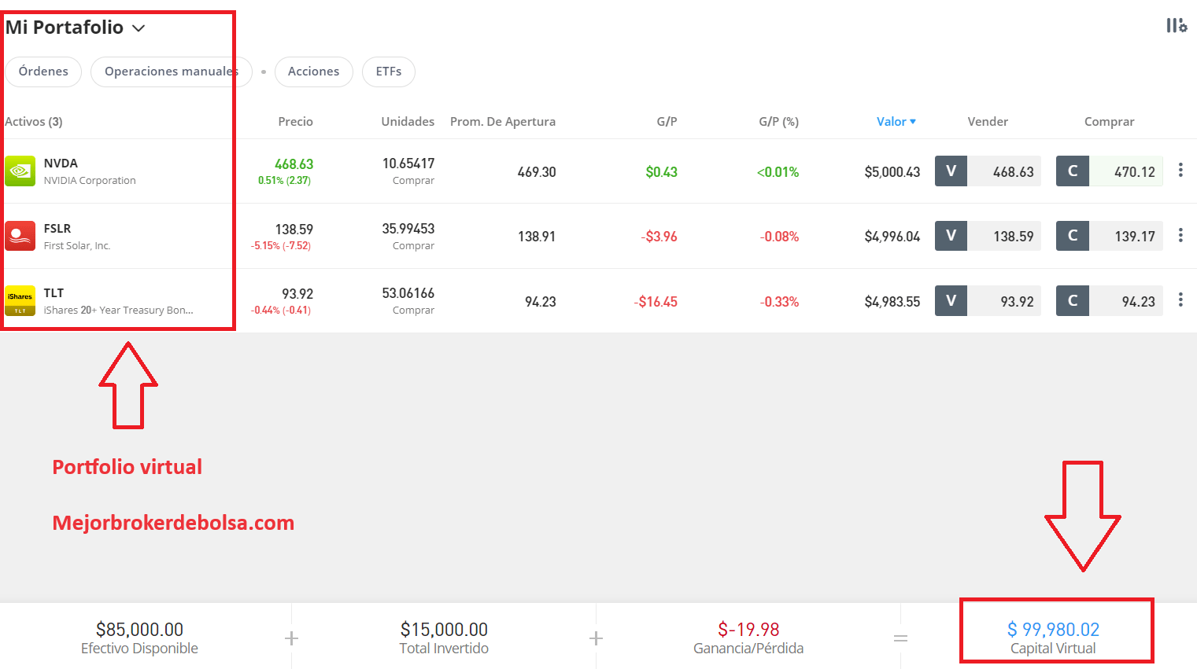Click the V sell icon for FSLR
This screenshot has width=1197, height=669.
pos(951,236)
